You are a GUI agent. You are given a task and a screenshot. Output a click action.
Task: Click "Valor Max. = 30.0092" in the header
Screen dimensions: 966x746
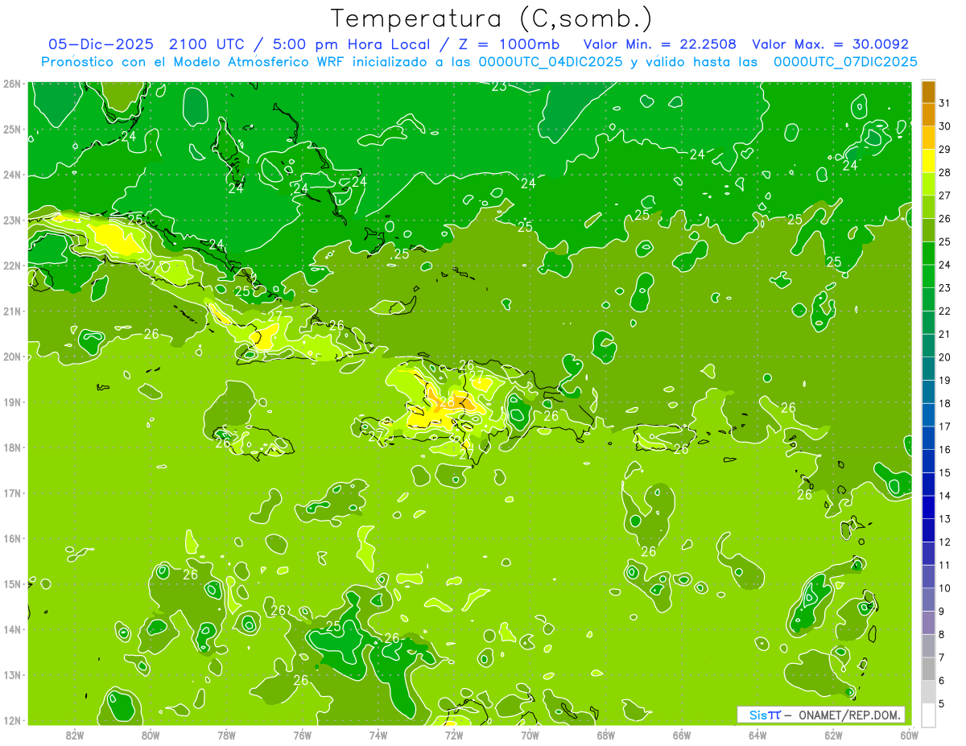(x=831, y=44)
